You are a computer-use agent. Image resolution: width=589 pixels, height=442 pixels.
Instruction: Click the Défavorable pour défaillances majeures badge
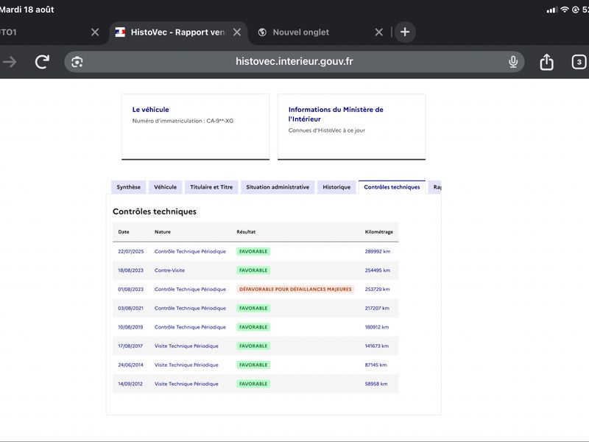[295, 289]
